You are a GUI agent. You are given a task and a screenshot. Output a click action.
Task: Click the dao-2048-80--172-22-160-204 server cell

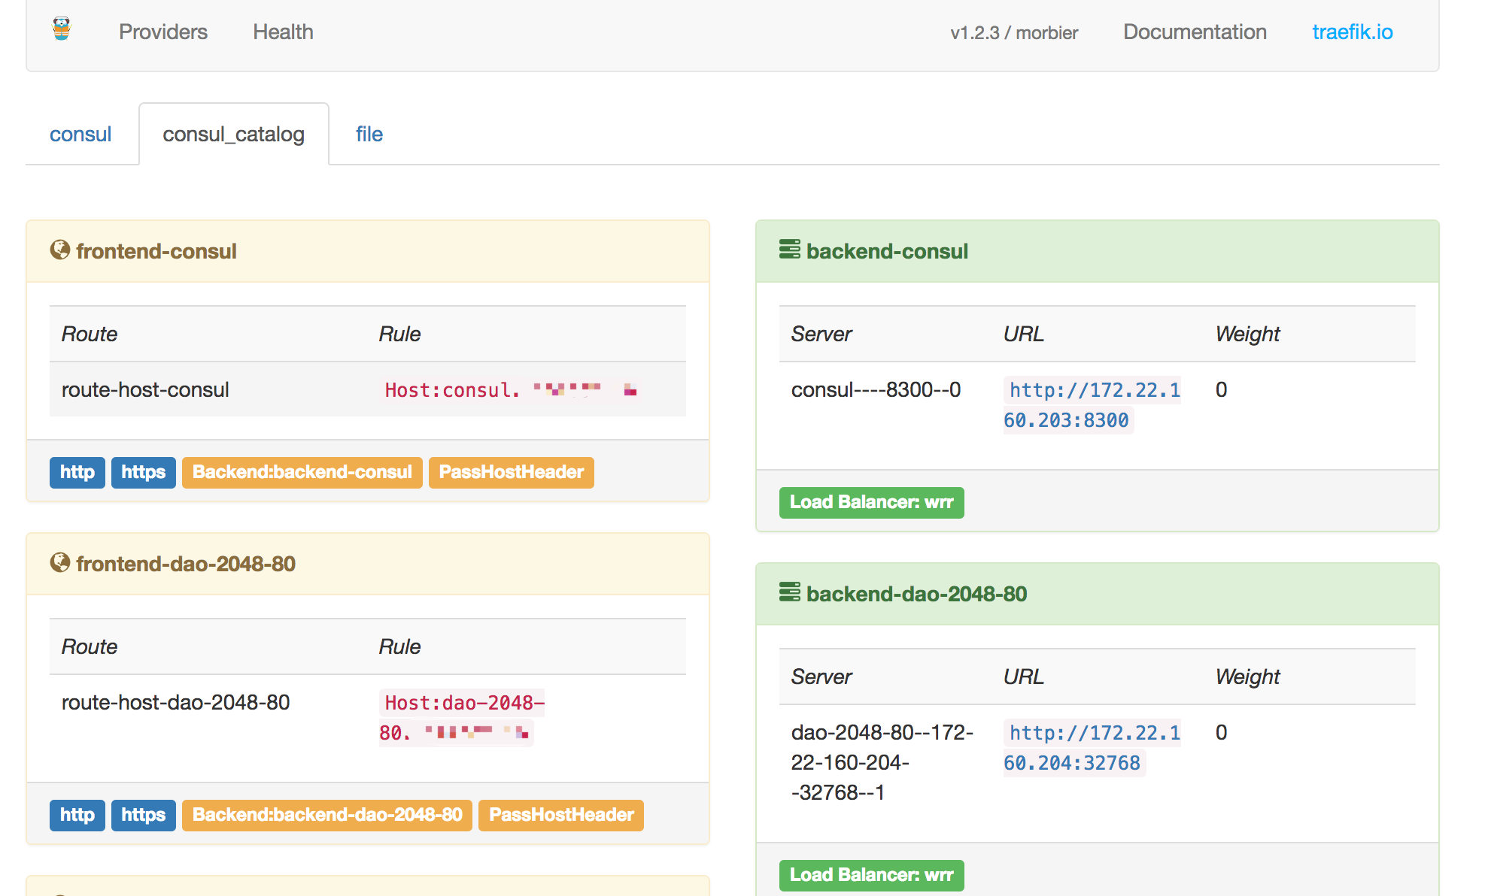(x=882, y=762)
